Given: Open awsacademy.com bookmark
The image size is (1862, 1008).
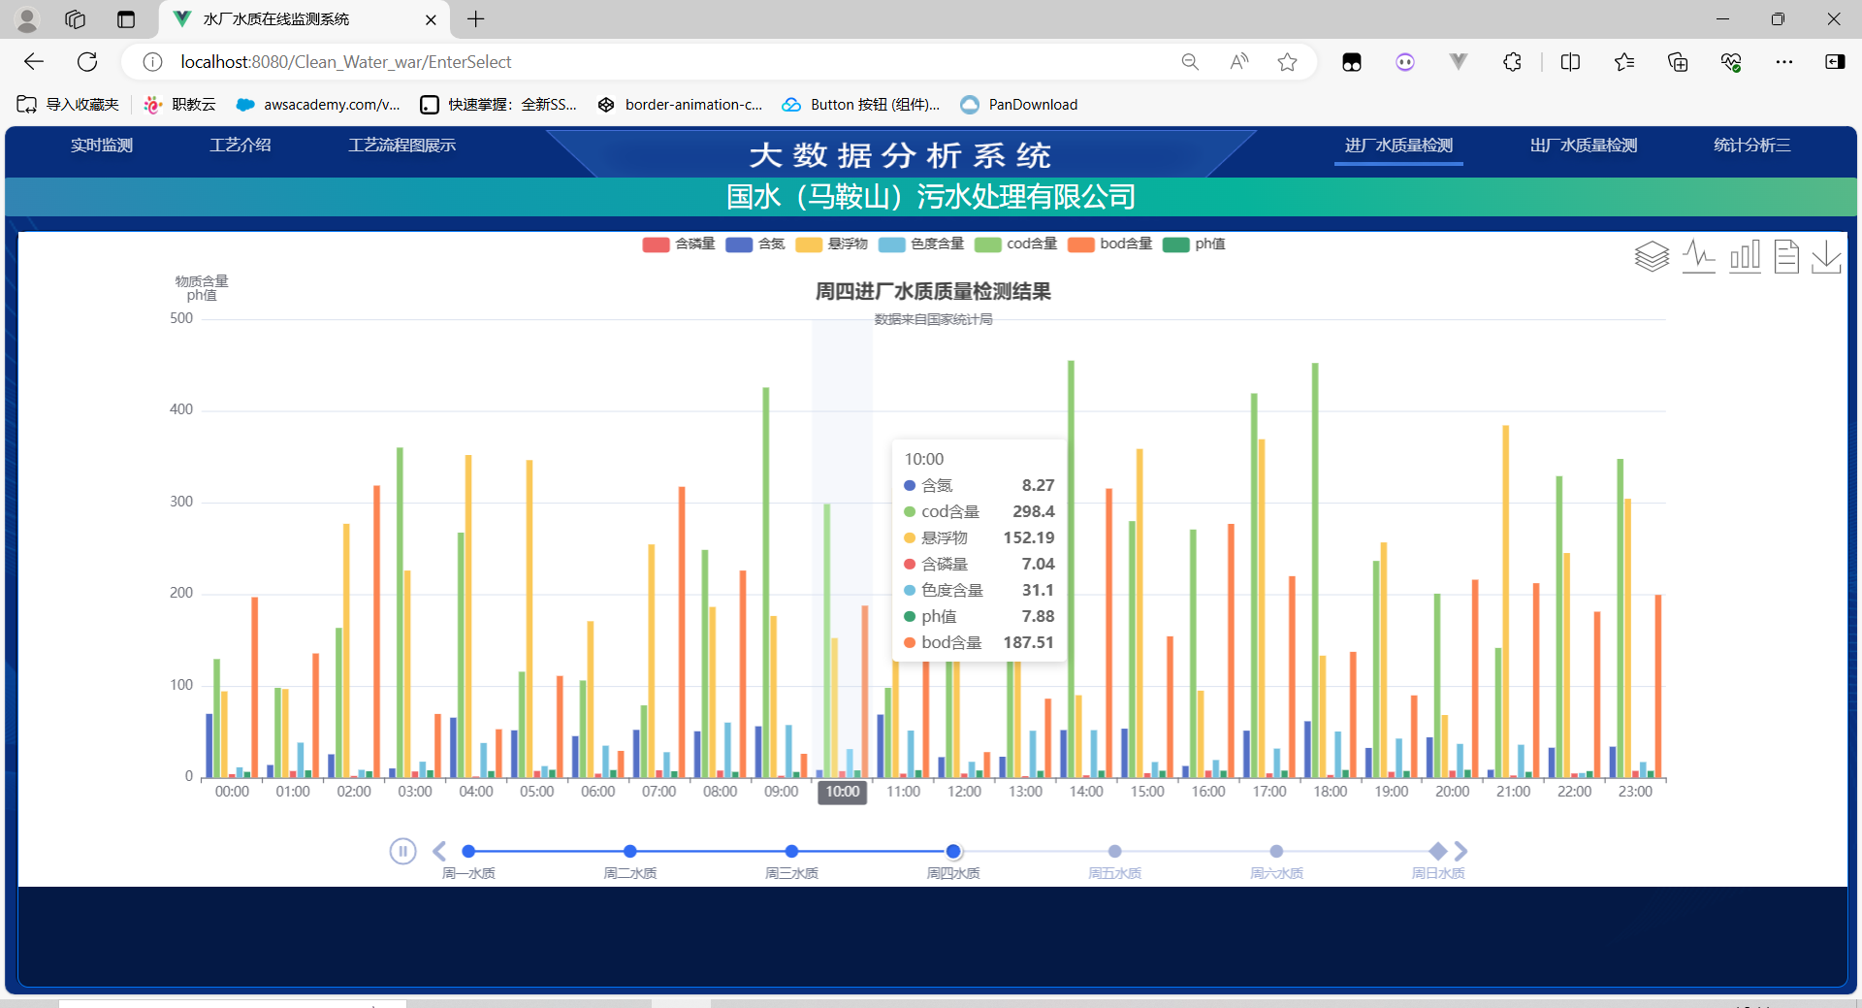Looking at the screenshot, I should [x=318, y=105].
